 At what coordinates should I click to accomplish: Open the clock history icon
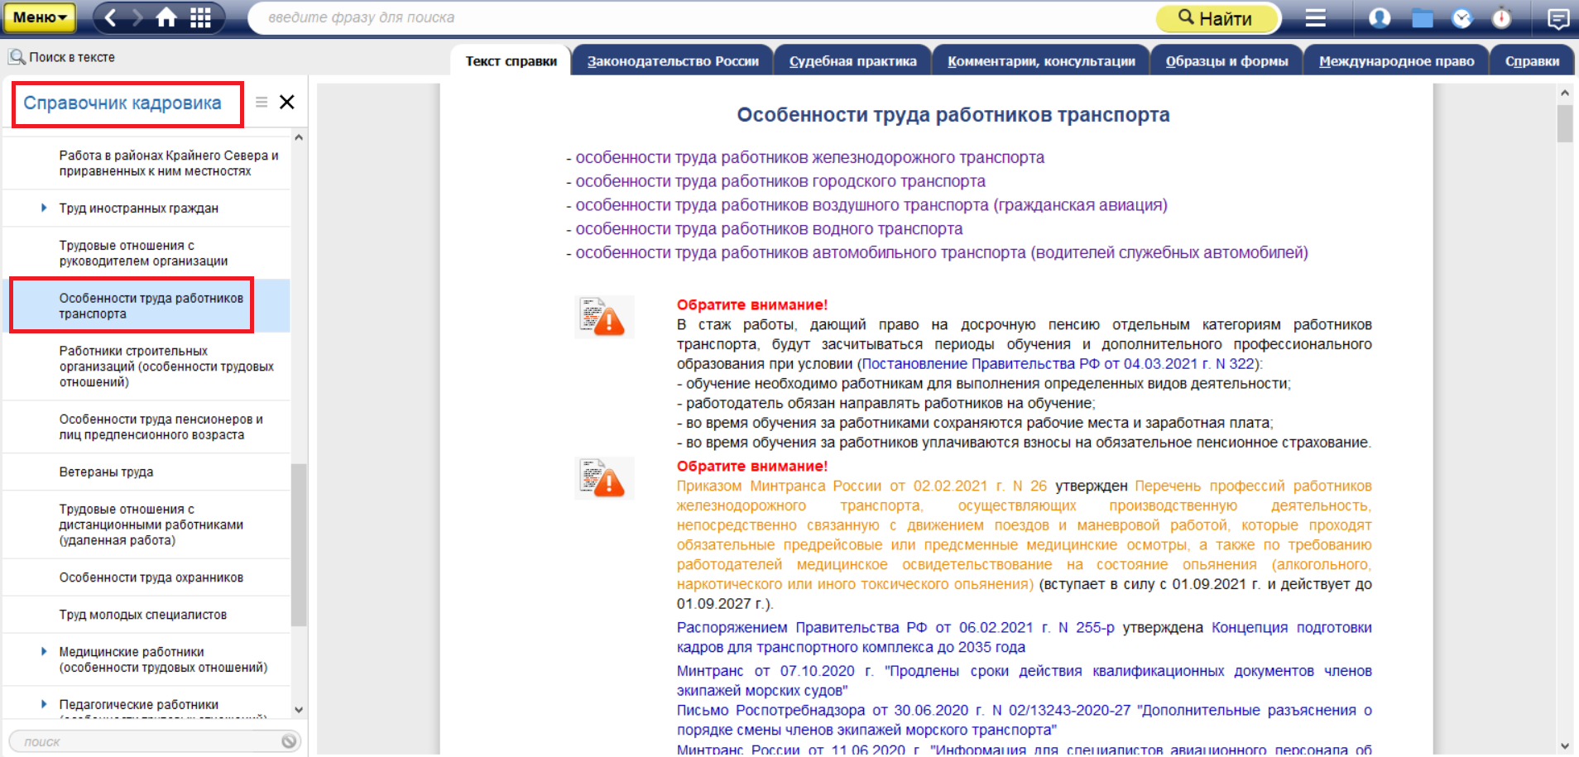(1462, 17)
